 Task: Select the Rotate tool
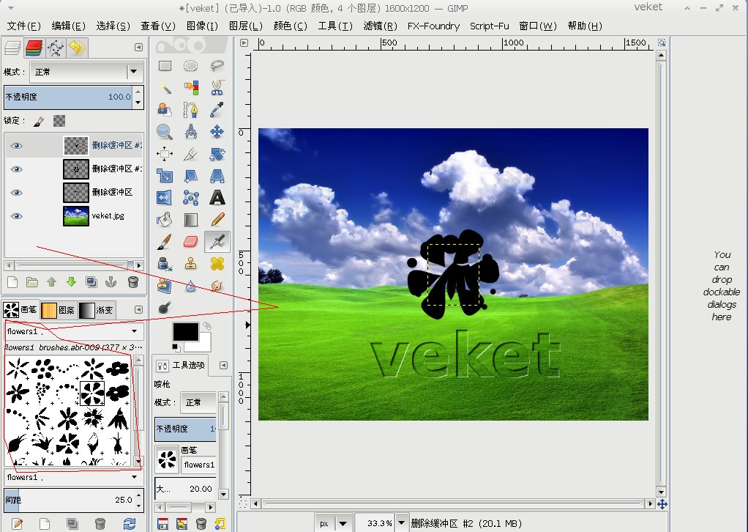click(x=217, y=154)
